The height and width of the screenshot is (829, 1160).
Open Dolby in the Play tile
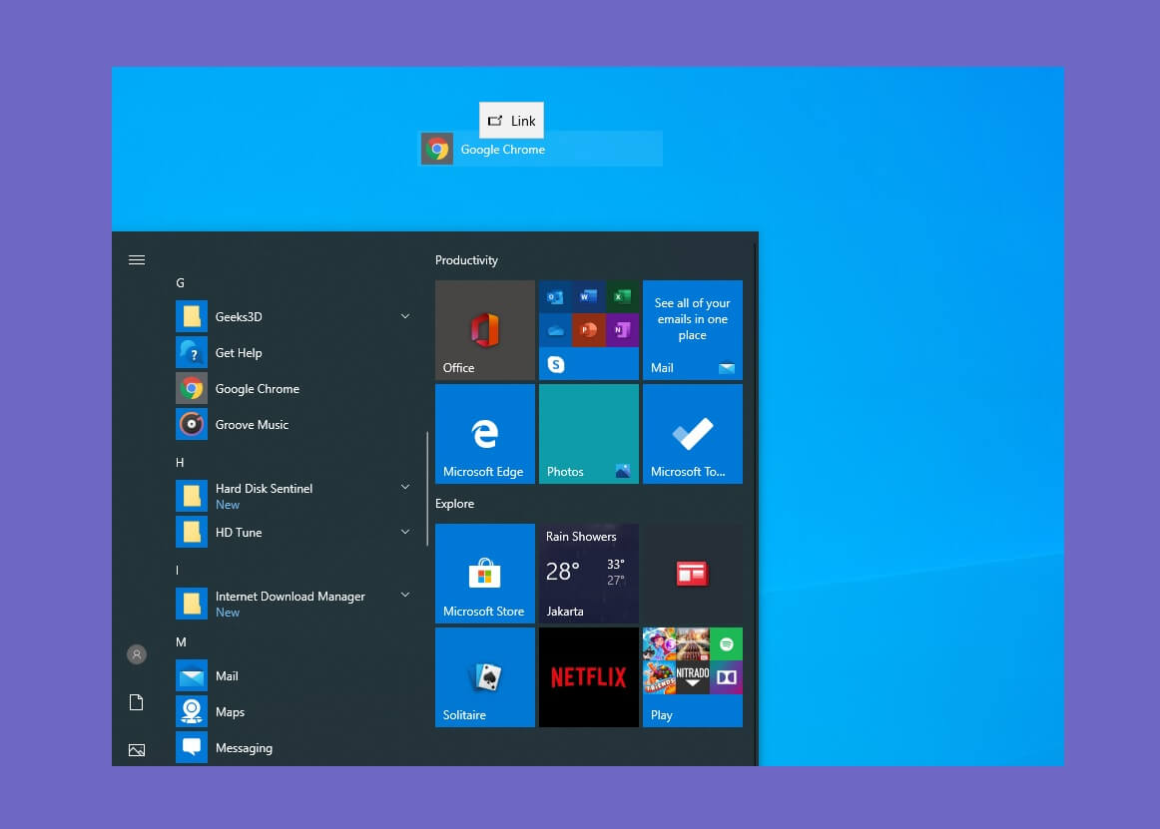tap(727, 677)
